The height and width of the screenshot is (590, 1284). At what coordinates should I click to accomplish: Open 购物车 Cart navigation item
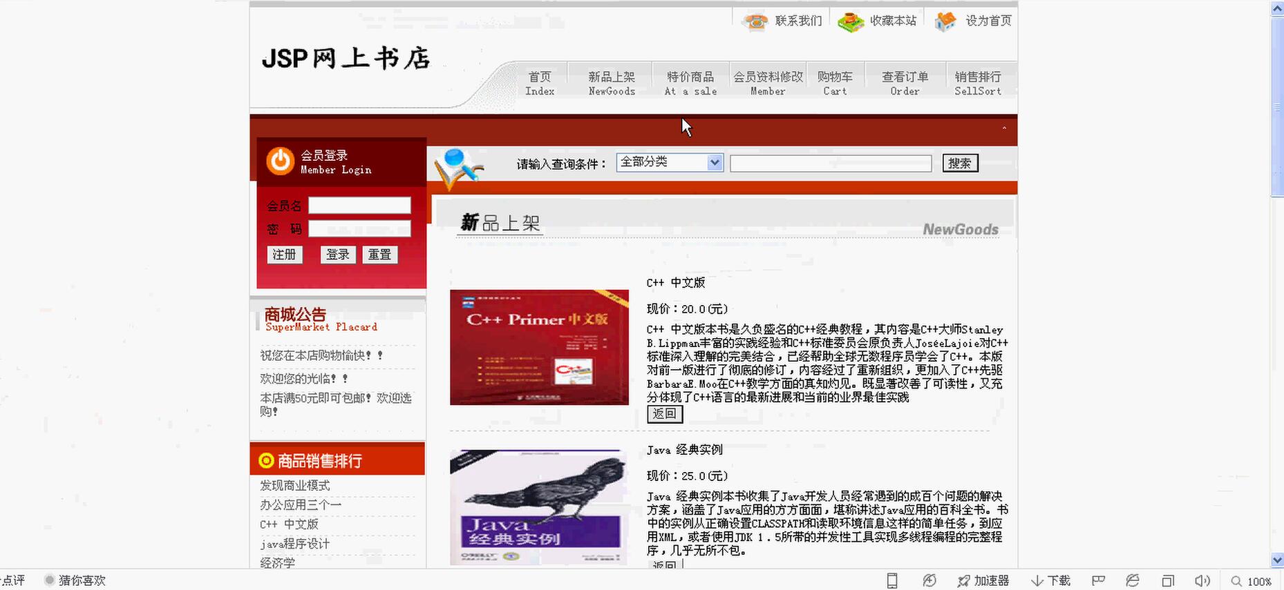pyautogui.click(x=835, y=83)
